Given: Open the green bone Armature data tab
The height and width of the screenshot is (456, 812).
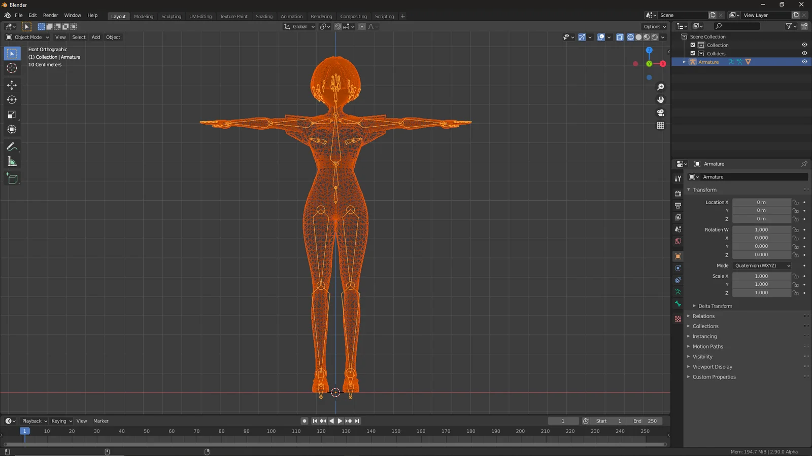Looking at the screenshot, I should 678,303.
